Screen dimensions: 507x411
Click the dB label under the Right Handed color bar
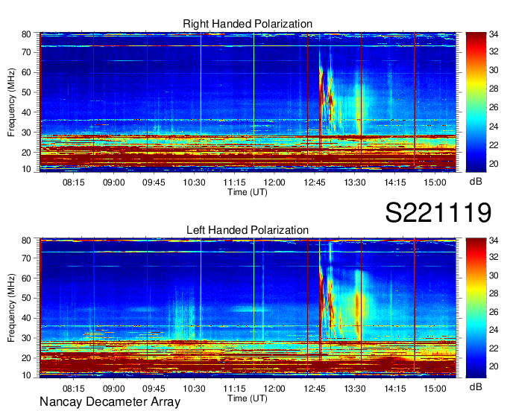476,182
